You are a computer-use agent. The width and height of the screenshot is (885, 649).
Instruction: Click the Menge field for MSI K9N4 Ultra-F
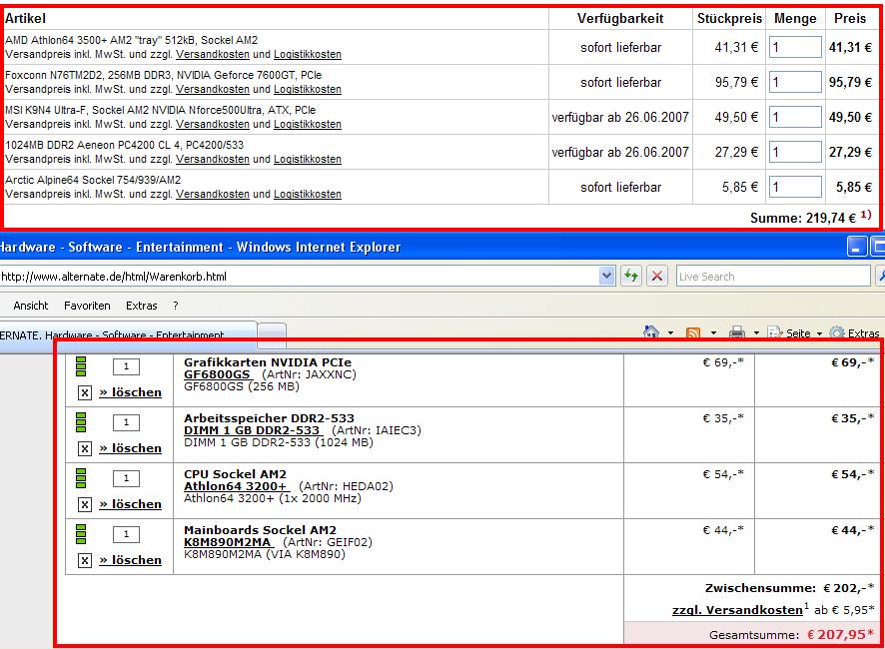(795, 117)
